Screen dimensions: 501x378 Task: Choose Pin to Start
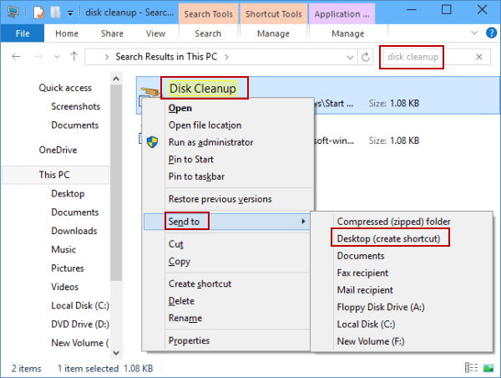(227, 159)
